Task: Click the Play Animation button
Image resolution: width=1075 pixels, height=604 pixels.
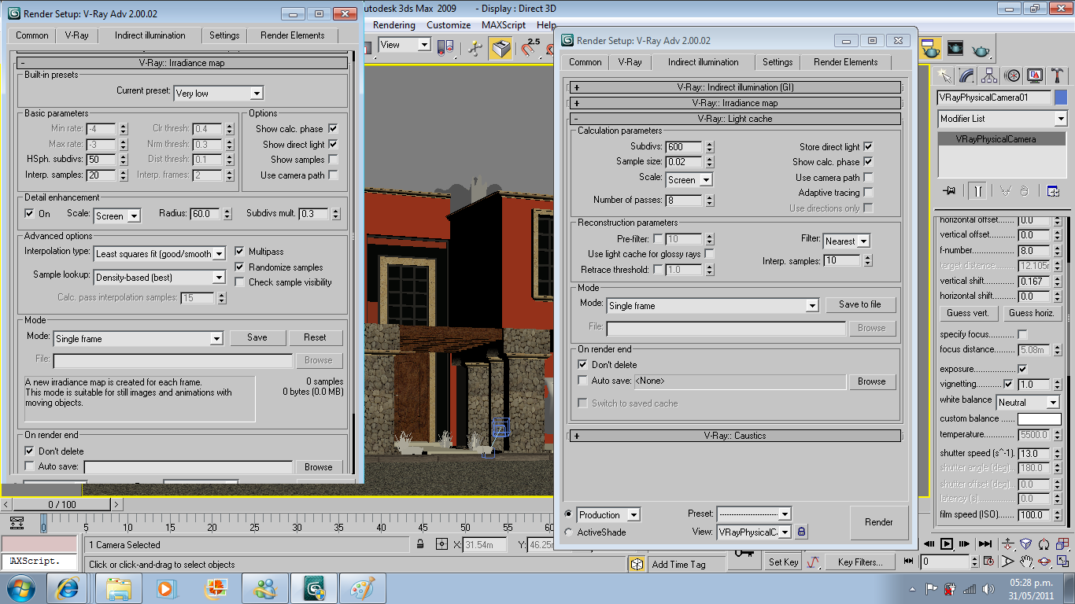Action: (x=947, y=543)
